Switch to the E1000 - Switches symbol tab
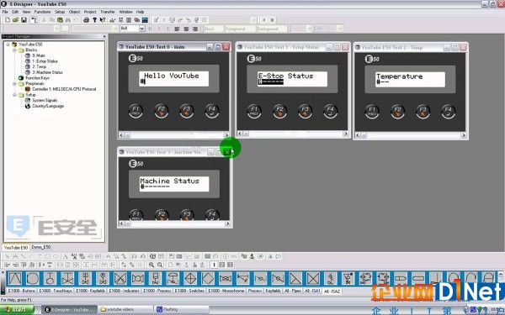505x315 pixels. (189, 291)
